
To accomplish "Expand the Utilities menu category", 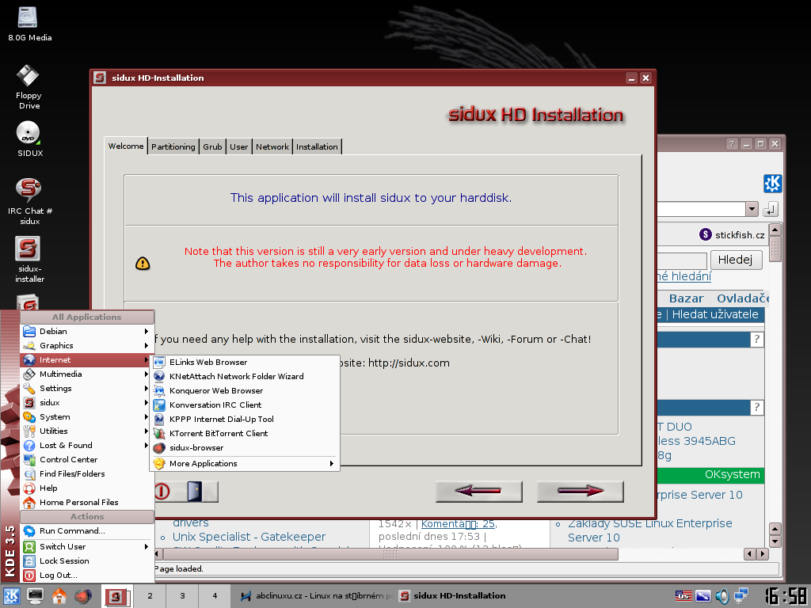I will [x=86, y=431].
